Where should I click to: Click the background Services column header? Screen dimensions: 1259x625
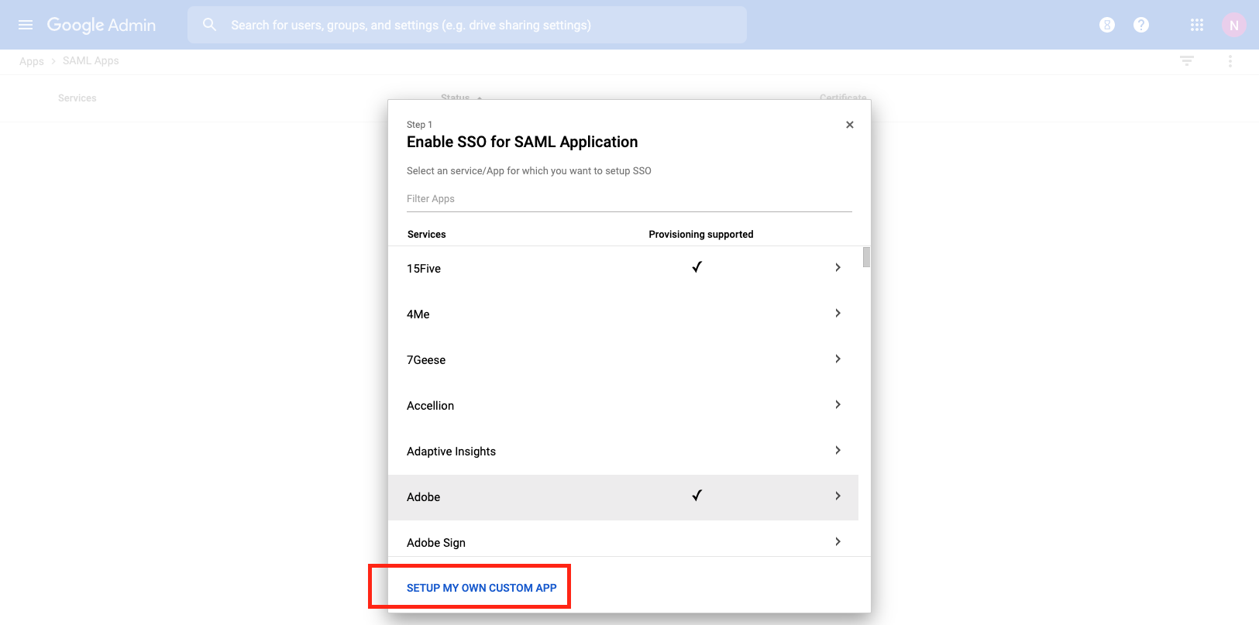point(77,98)
